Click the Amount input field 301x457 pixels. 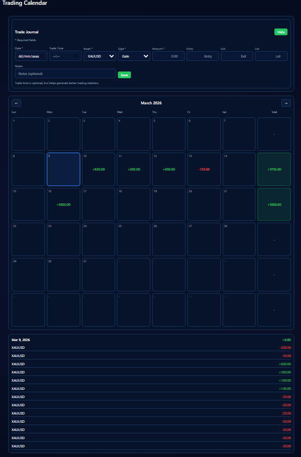[168, 56]
